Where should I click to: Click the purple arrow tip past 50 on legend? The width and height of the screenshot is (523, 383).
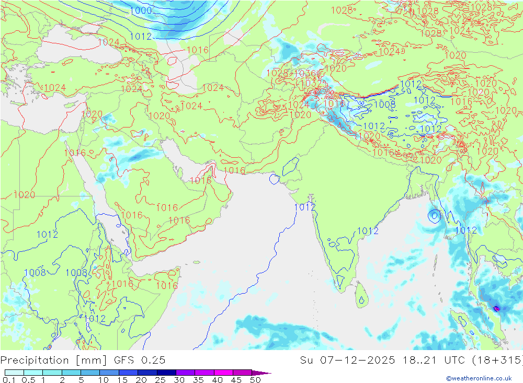coord(262,373)
